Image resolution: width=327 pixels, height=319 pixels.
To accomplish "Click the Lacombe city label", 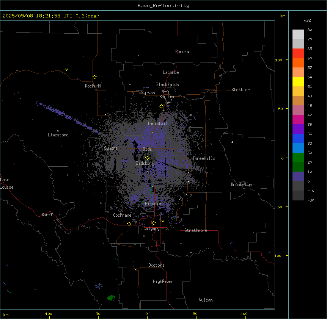I will coord(171,72).
